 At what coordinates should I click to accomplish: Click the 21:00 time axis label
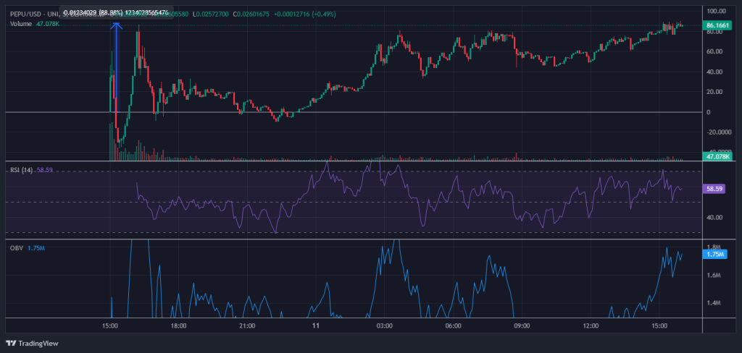[248, 326]
